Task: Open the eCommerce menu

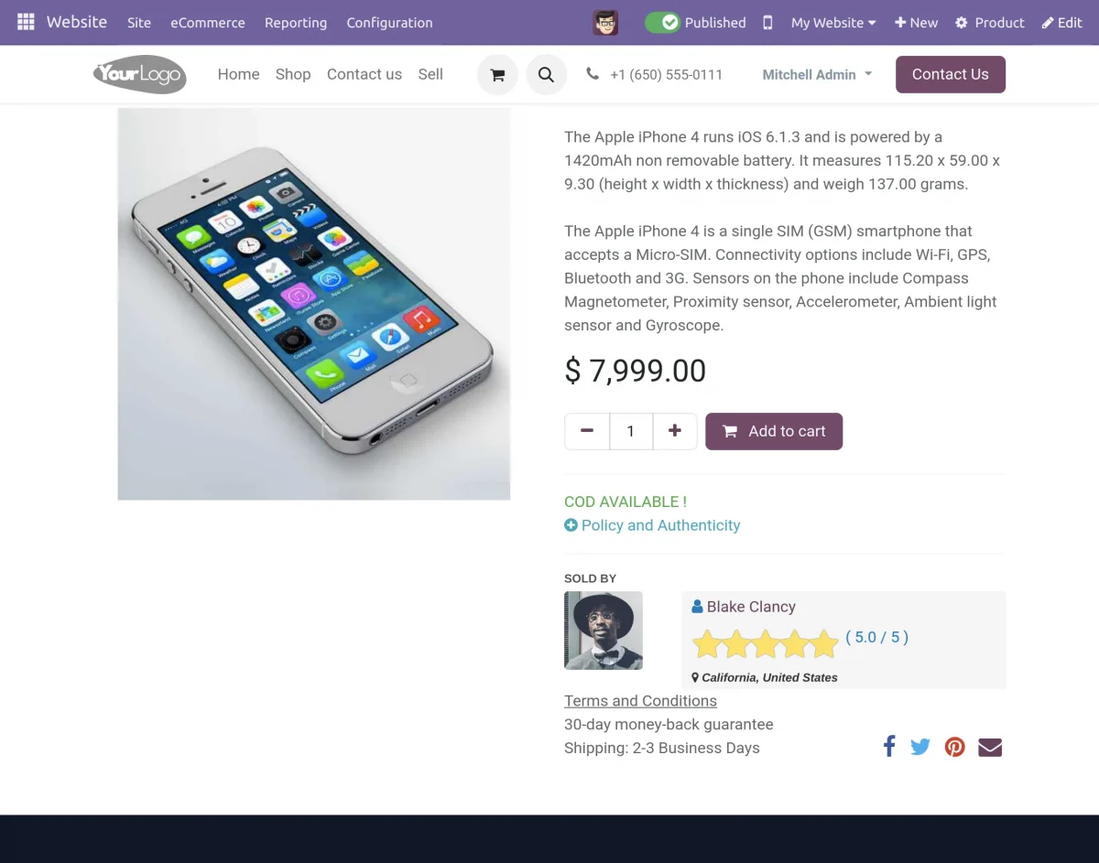Action: (x=208, y=23)
